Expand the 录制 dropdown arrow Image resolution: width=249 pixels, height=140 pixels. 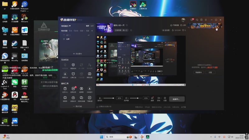click(x=161, y=98)
